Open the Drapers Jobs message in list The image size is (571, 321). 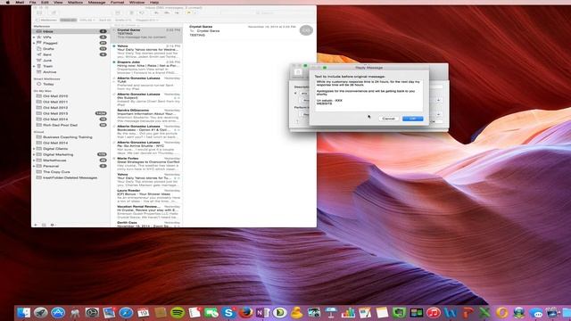point(146,68)
